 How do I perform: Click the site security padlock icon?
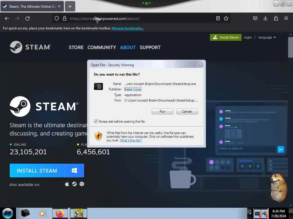[x=65, y=19]
